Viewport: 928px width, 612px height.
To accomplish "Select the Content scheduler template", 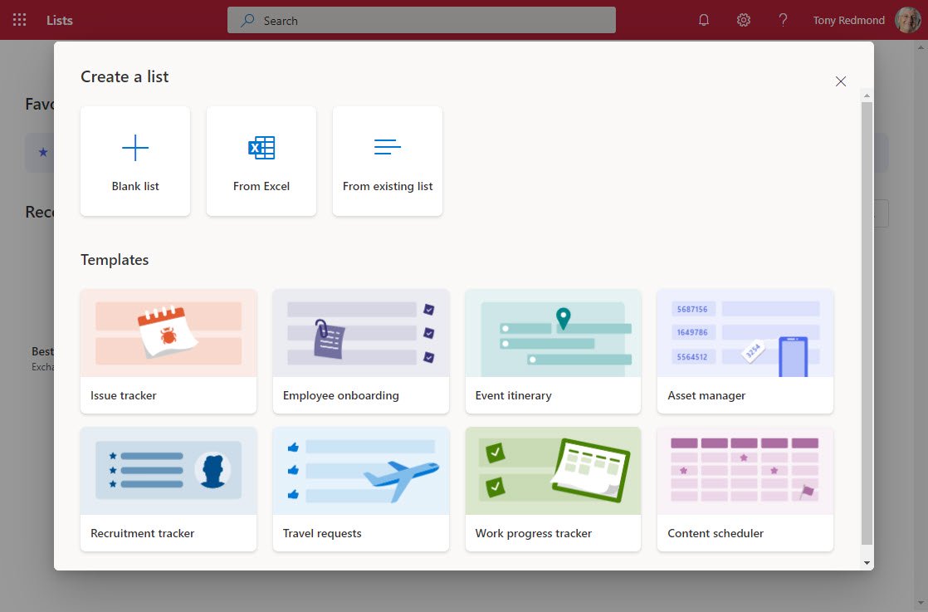I will click(745, 489).
